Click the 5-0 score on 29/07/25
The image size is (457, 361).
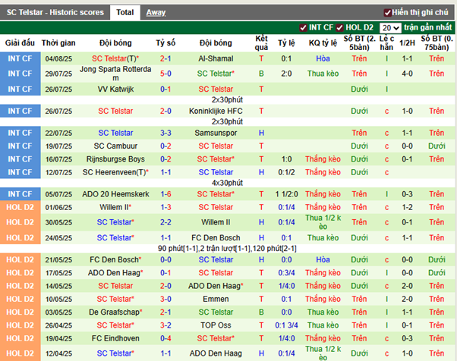click(165, 74)
